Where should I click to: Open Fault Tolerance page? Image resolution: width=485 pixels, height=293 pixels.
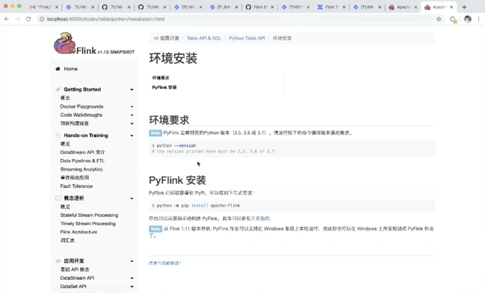pos(76,186)
